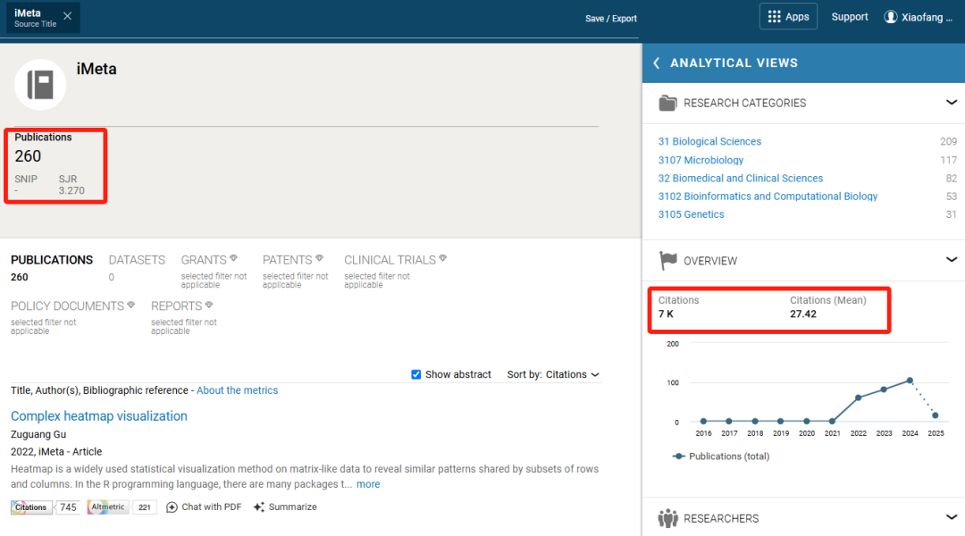Open the About the metrics link
965x536 pixels.
[x=237, y=390]
